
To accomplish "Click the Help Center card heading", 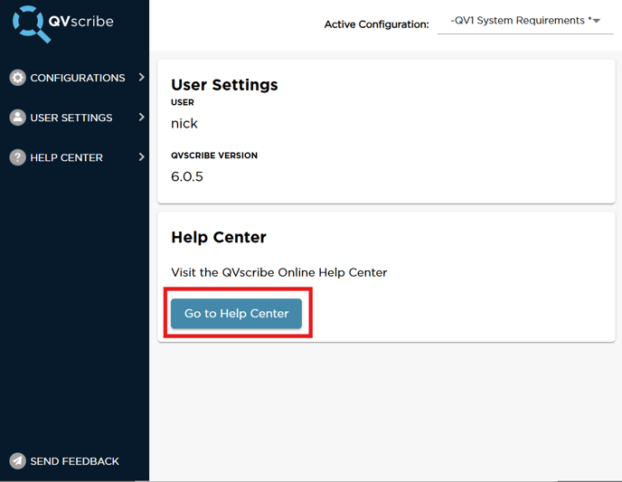I will click(x=219, y=237).
